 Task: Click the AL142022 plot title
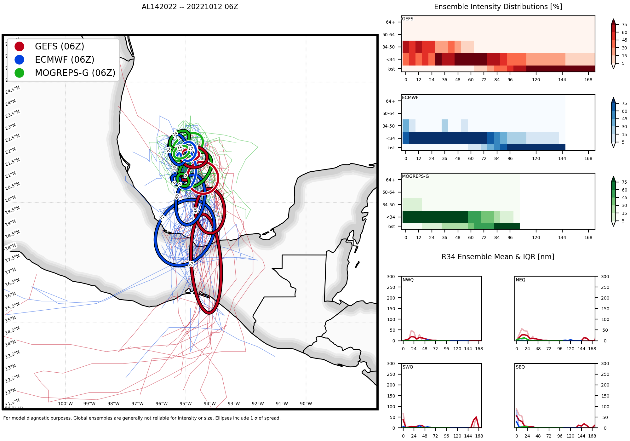[x=190, y=7]
